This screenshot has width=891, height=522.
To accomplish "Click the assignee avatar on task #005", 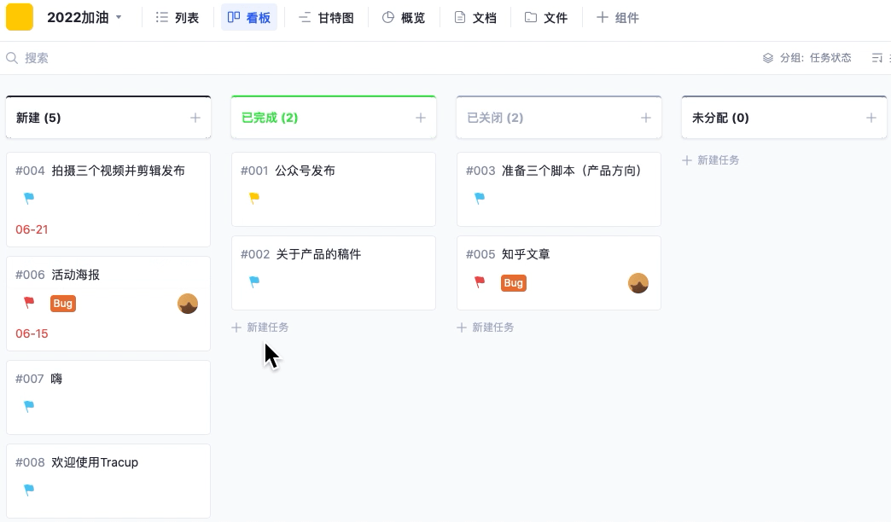I will tap(638, 282).
